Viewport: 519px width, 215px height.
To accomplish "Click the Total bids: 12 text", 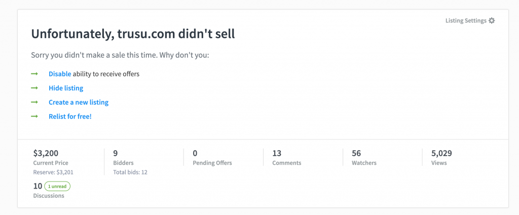I will pyautogui.click(x=130, y=172).
